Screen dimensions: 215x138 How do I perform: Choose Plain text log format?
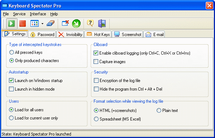167,110
